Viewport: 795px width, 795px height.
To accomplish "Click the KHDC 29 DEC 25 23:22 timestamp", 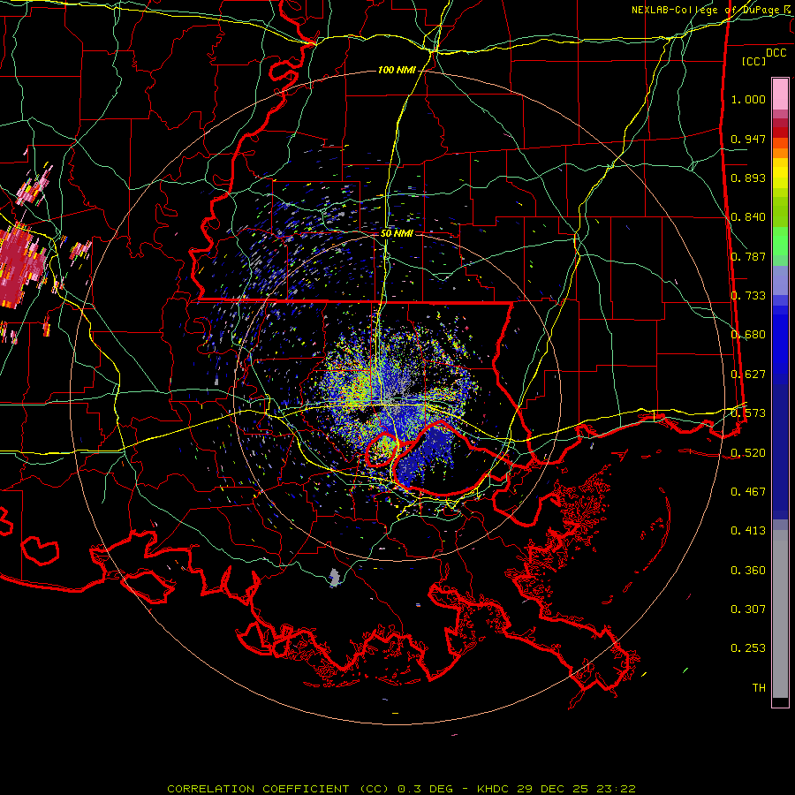I will 556,789.
